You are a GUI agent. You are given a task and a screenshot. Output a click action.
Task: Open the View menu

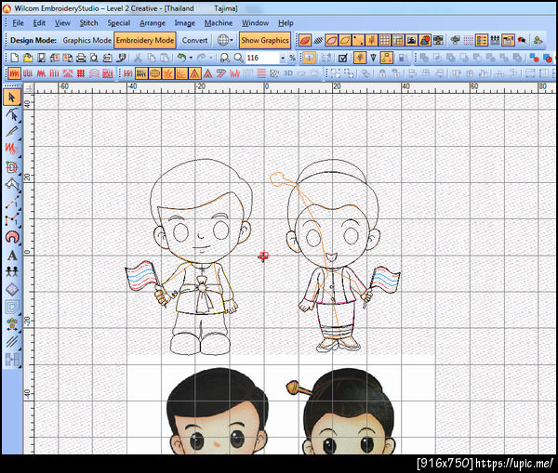click(x=62, y=23)
